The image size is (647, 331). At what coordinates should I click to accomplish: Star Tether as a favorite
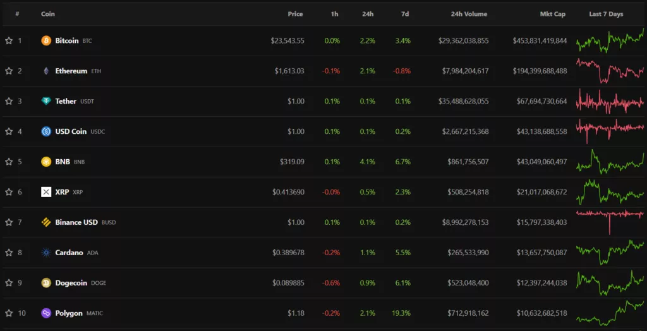coord(9,101)
